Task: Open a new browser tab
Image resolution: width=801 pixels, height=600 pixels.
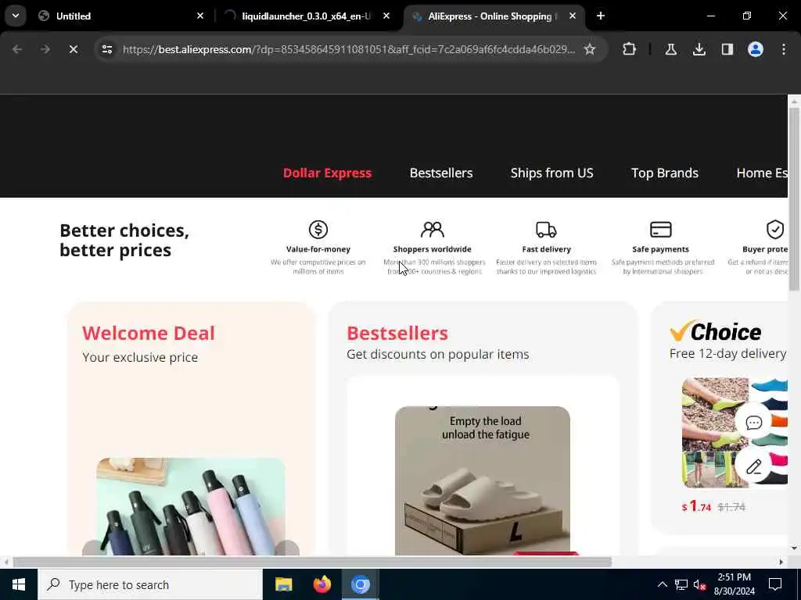Action: coord(601,16)
